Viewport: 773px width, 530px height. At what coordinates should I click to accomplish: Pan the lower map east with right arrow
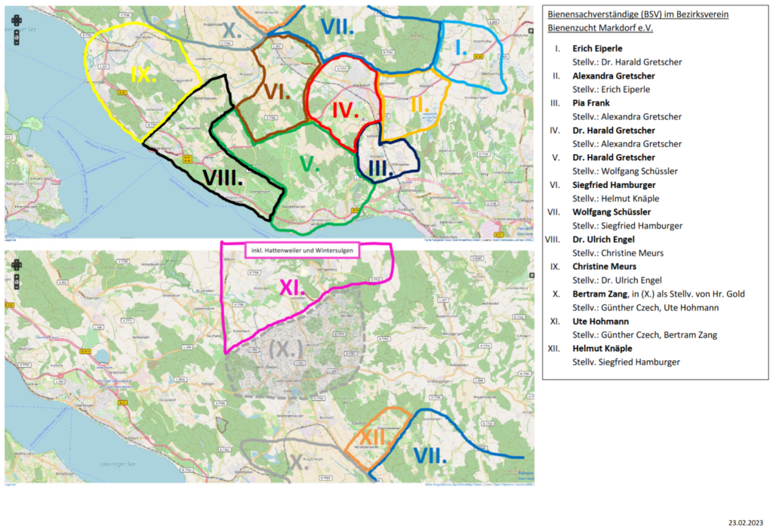20,265
